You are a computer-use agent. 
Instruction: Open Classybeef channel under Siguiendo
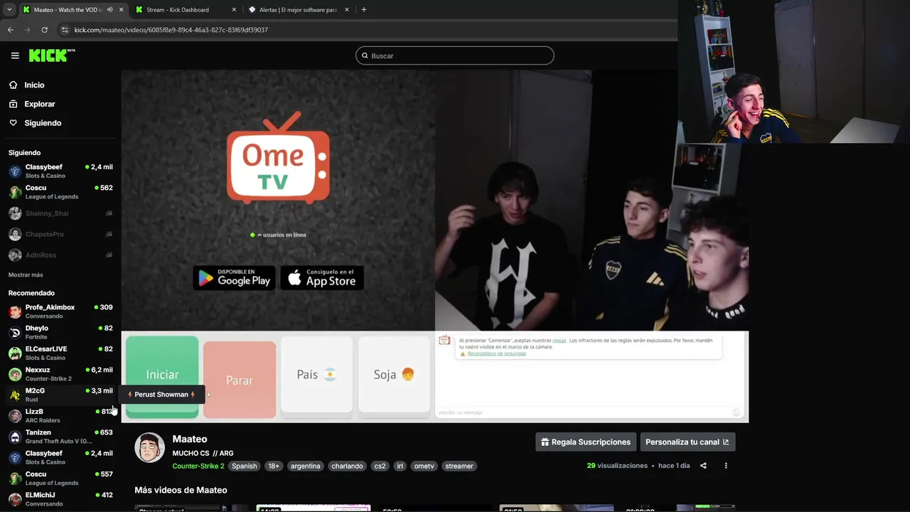(60, 171)
